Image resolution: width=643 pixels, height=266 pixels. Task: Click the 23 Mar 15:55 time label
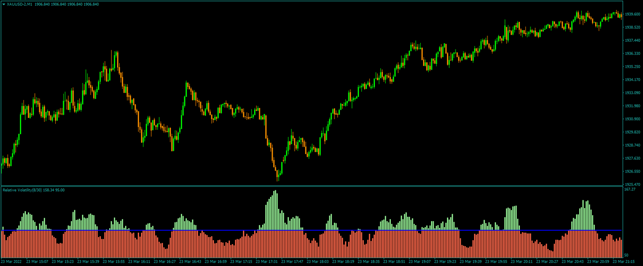(x=113, y=262)
